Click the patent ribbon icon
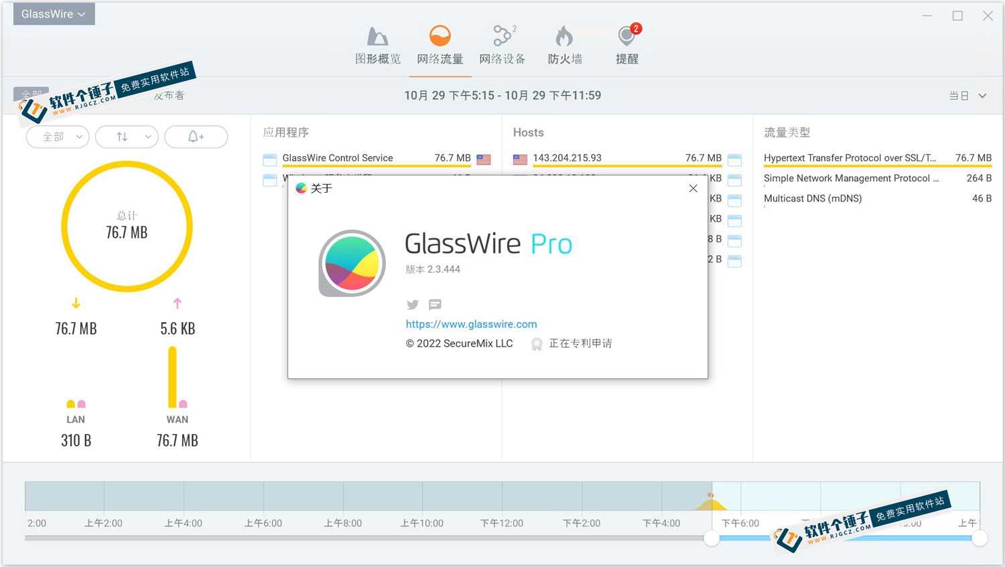1005x567 pixels. pyautogui.click(x=536, y=344)
